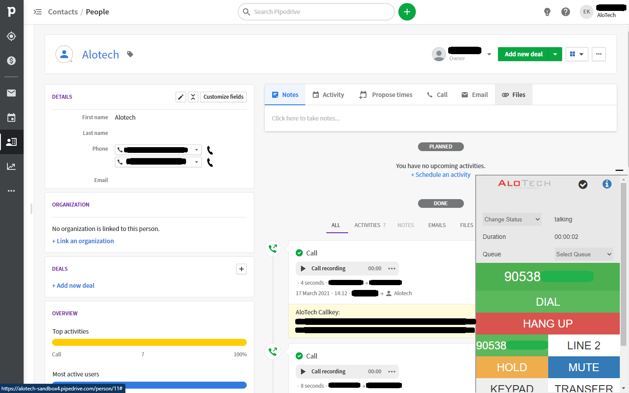Click Link an organization link
The image size is (629, 393).
(83, 241)
